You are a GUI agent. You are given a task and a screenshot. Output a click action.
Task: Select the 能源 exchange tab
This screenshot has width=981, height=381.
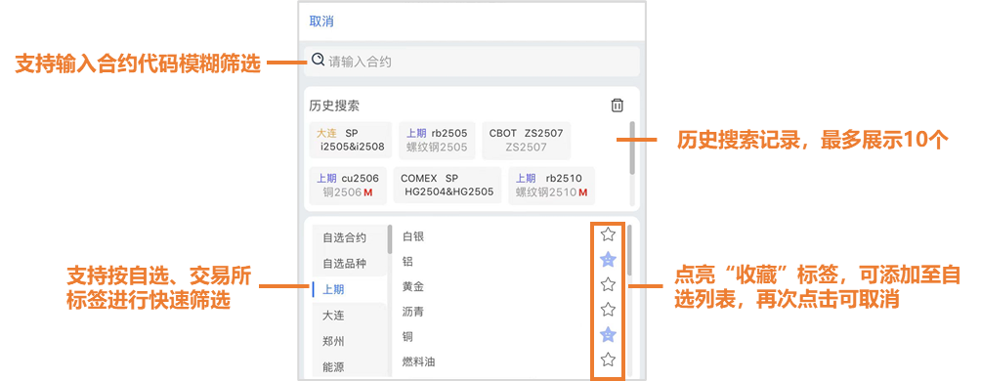(x=333, y=367)
